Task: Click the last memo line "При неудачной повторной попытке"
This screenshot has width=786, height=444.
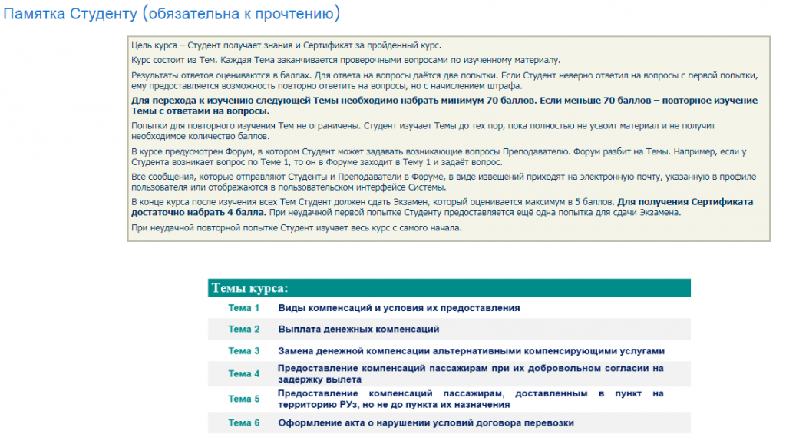Action: pyautogui.click(x=296, y=228)
